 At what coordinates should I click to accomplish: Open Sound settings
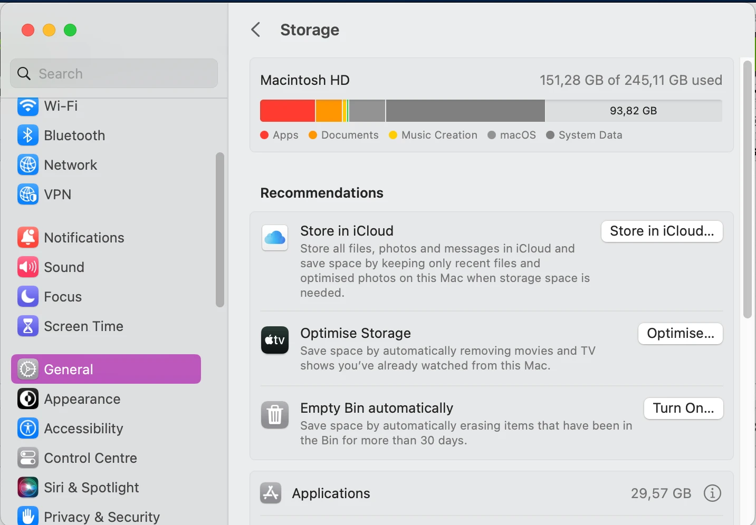[x=63, y=267]
